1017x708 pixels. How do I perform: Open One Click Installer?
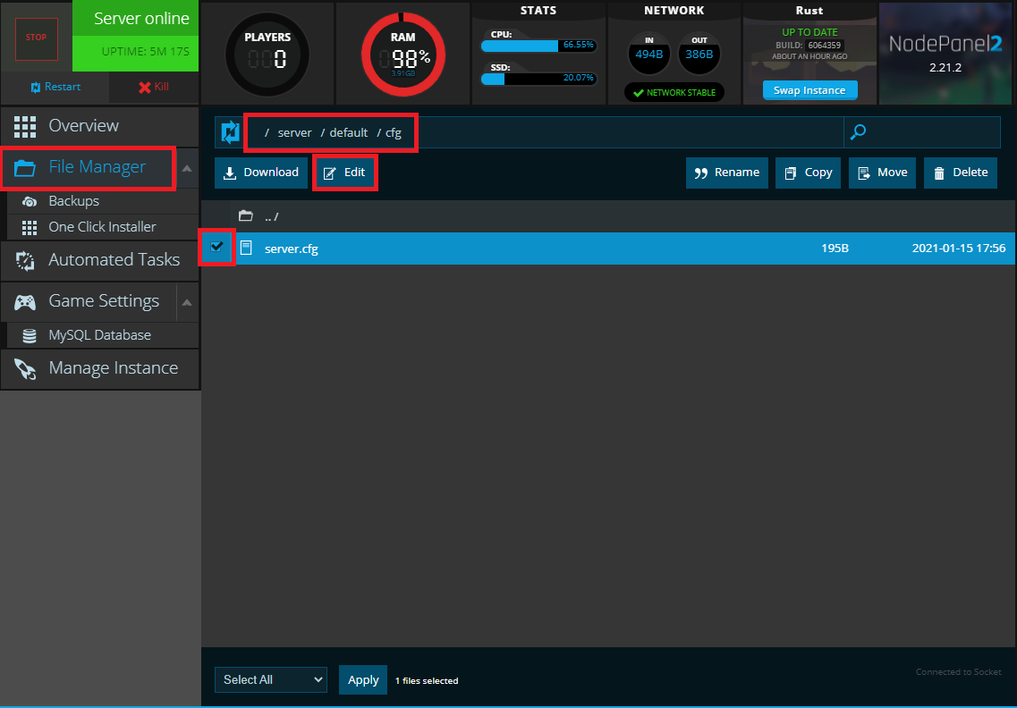[102, 227]
